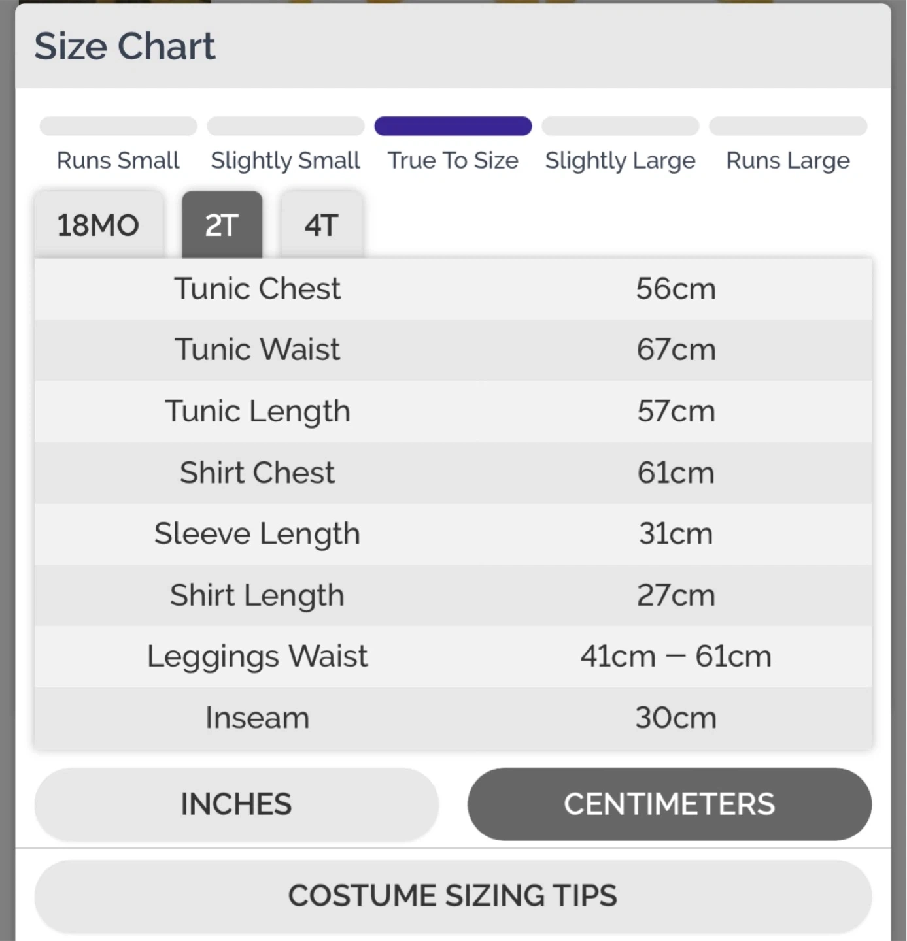Screen dimensions: 907x941
Task: Select the 2T size tab
Action: coord(222,225)
